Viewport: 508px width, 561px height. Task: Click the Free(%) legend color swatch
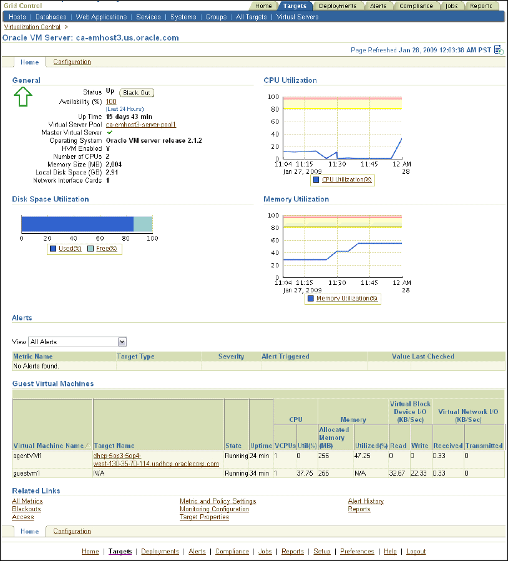(90, 249)
